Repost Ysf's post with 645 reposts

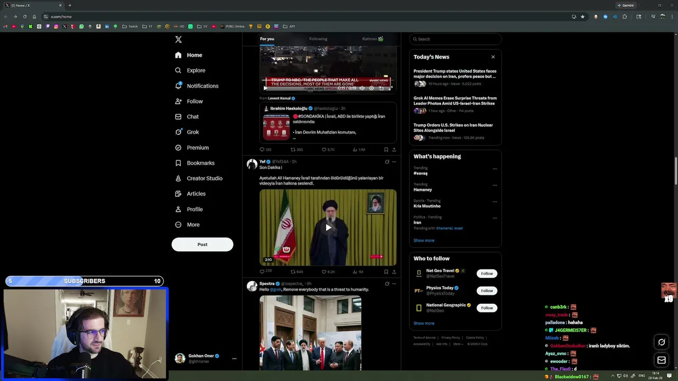tap(297, 272)
